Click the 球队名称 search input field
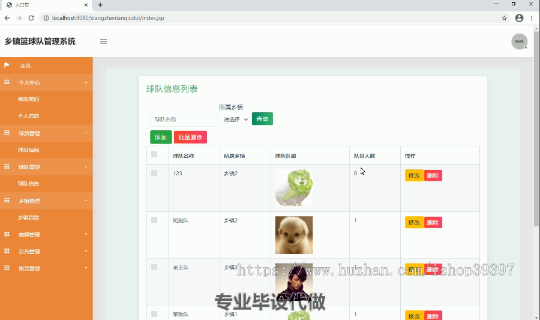 (184, 119)
